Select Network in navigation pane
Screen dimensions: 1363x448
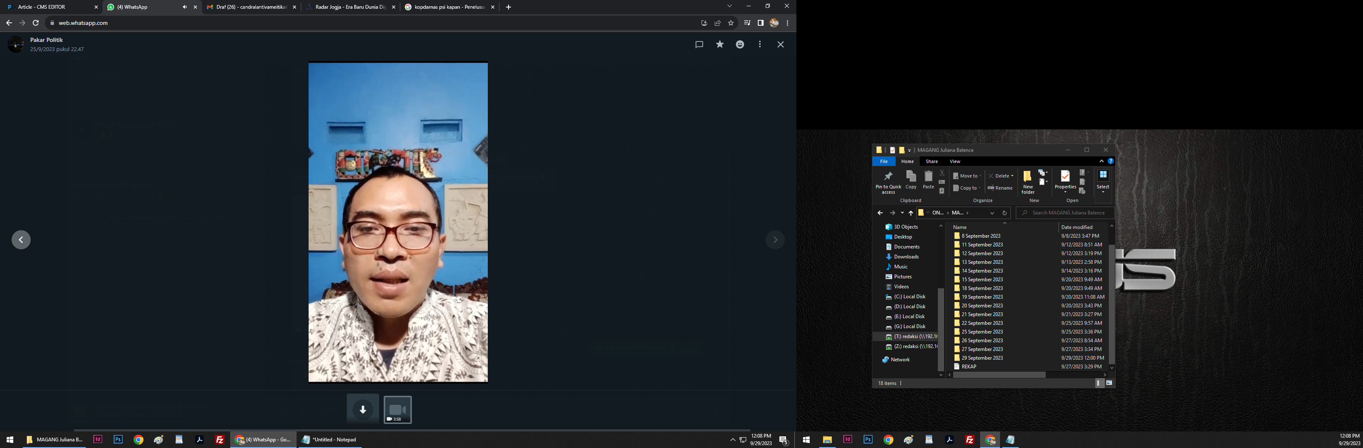900,360
